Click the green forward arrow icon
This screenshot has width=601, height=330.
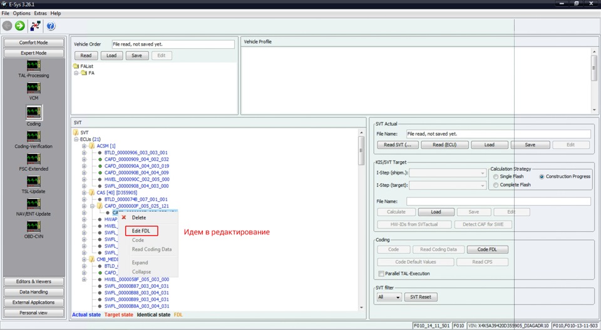[x=20, y=26]
